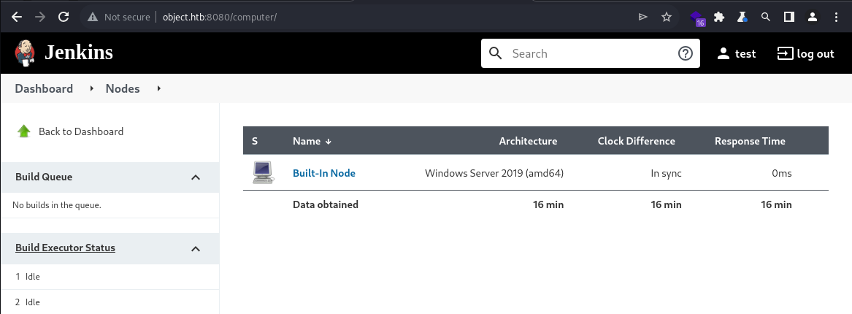
Task: Sort the table by Name column
Action: tap(312, 141)
